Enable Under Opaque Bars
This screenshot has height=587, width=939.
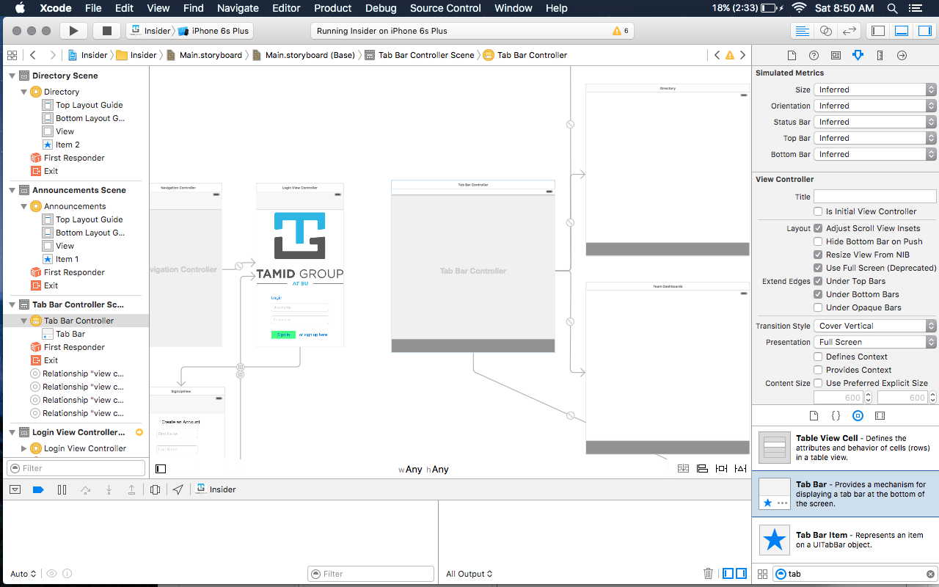click(x=818, y=307)
